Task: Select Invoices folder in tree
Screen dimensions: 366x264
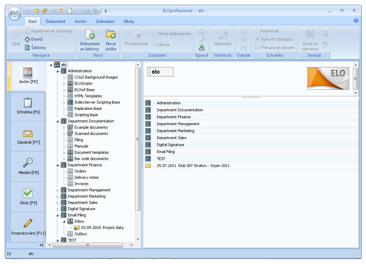Action: pyautogui.click(x=81, y=184)
